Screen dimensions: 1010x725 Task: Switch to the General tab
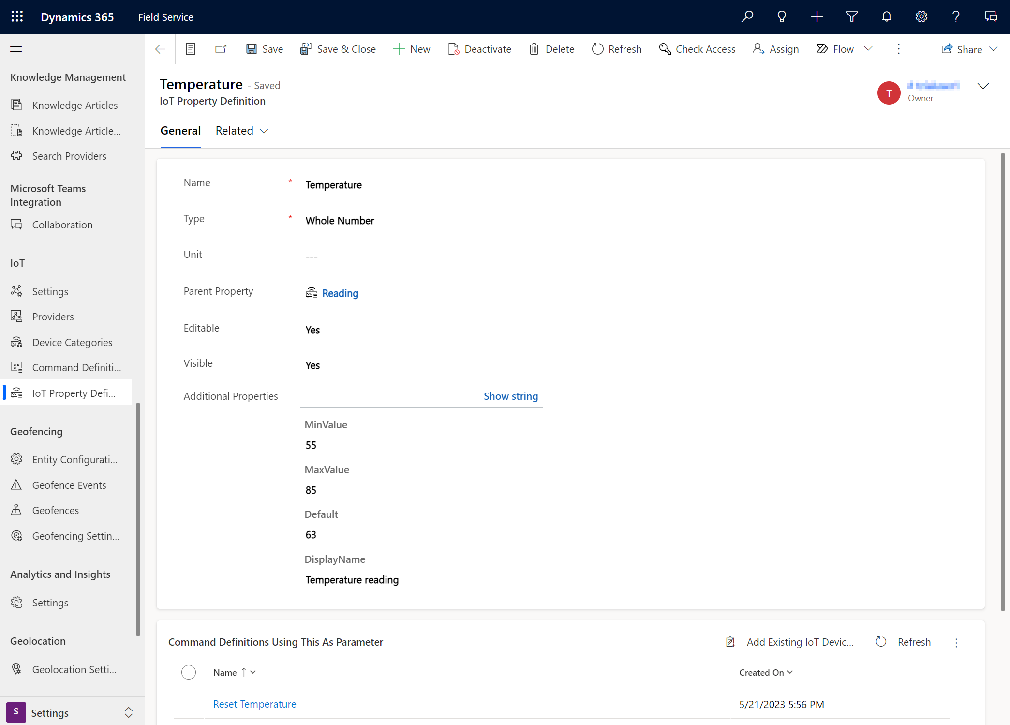(x=179, y=130)
